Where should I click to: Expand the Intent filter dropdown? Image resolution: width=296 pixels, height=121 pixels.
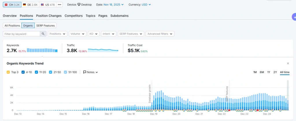[x=109, y=34]
